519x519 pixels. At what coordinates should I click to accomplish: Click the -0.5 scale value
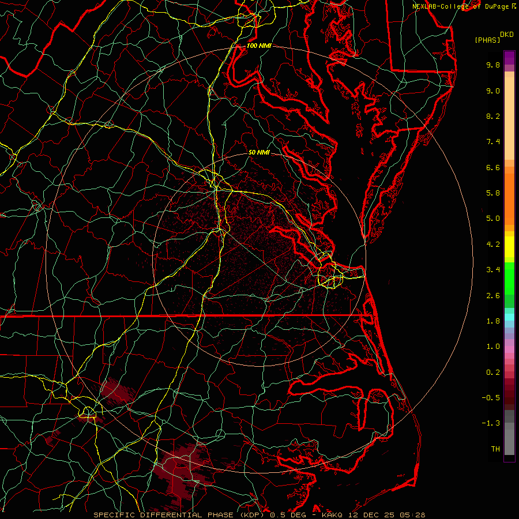tap(491, 398)
